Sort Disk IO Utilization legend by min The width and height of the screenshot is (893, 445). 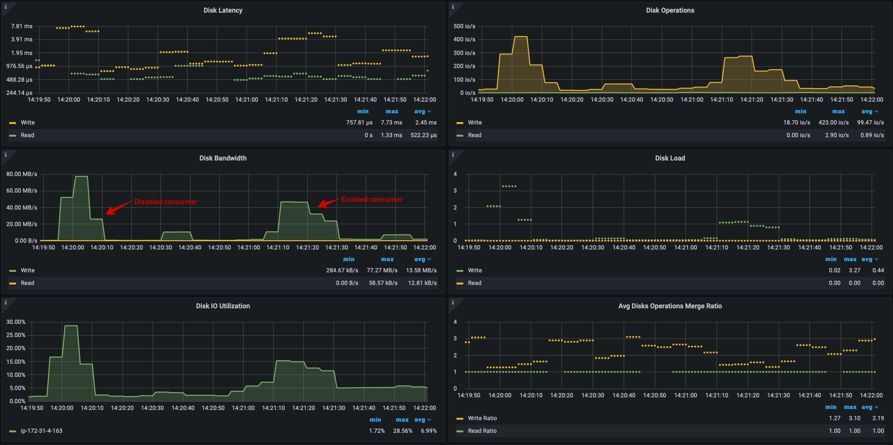375,420
